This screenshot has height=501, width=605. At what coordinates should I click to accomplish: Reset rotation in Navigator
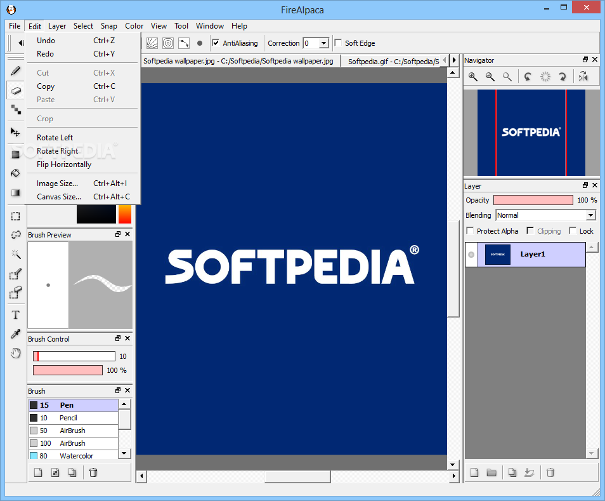(x=545, y=77)
